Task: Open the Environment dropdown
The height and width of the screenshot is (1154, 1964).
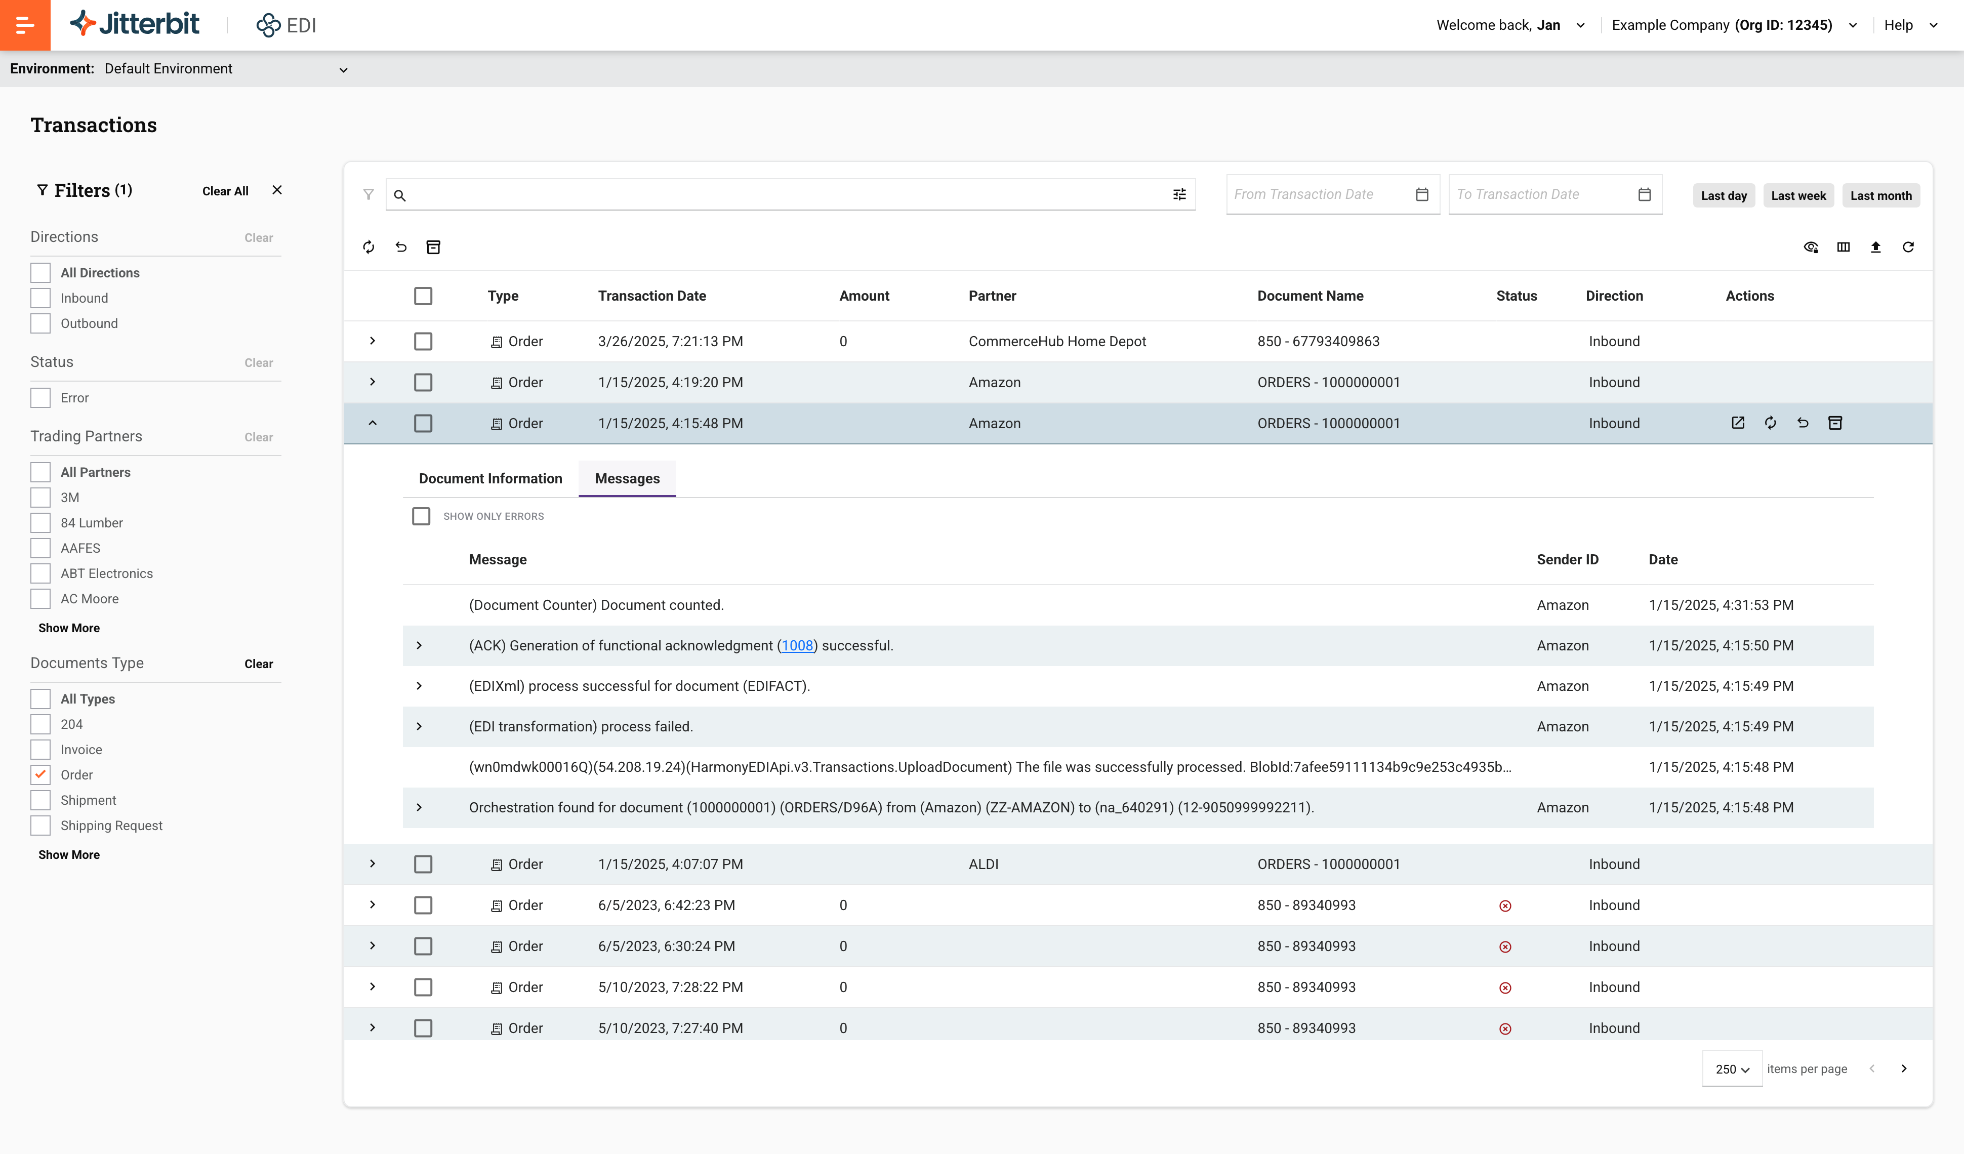Action: pos(226,69)
